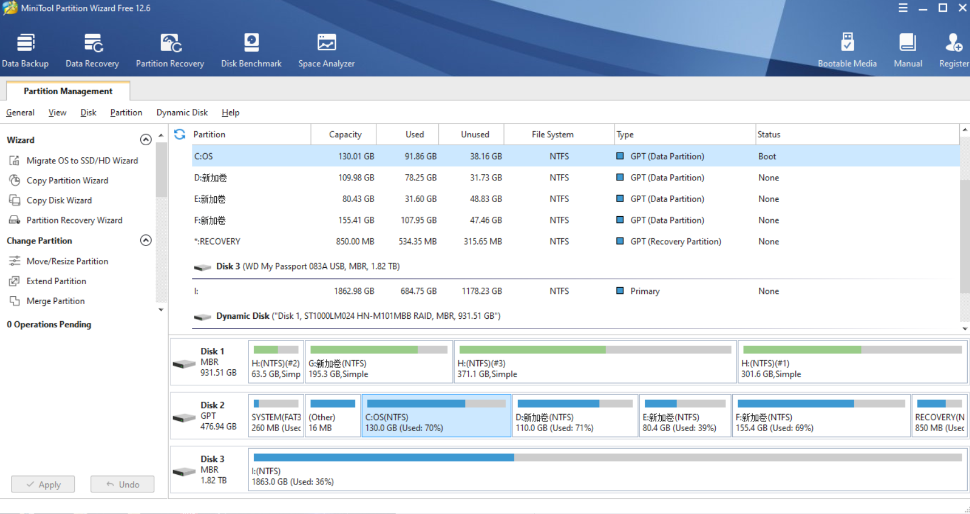Select F:新加卷 155.4 GB block in disk map

tap(821, 416)
